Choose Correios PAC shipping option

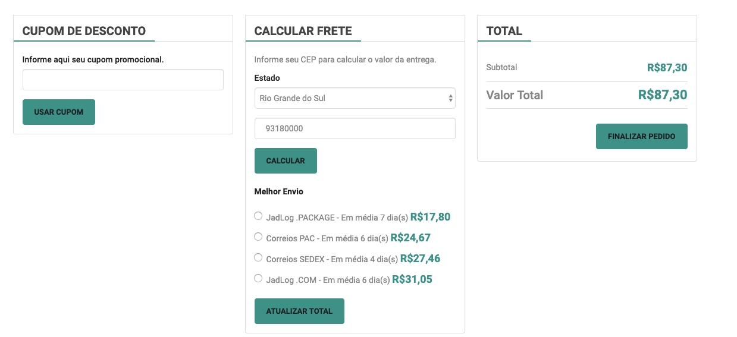258,237
